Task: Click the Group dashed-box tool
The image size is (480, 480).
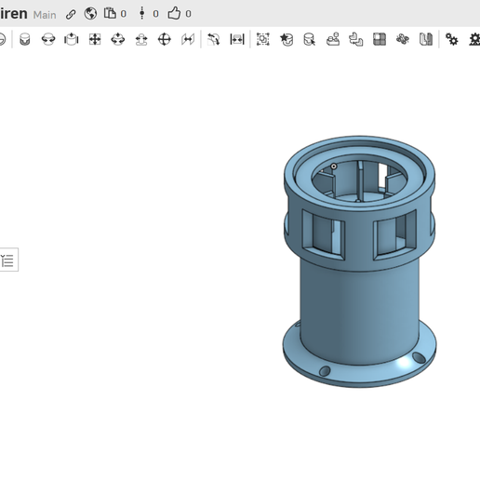Action: tap(263, 40)
